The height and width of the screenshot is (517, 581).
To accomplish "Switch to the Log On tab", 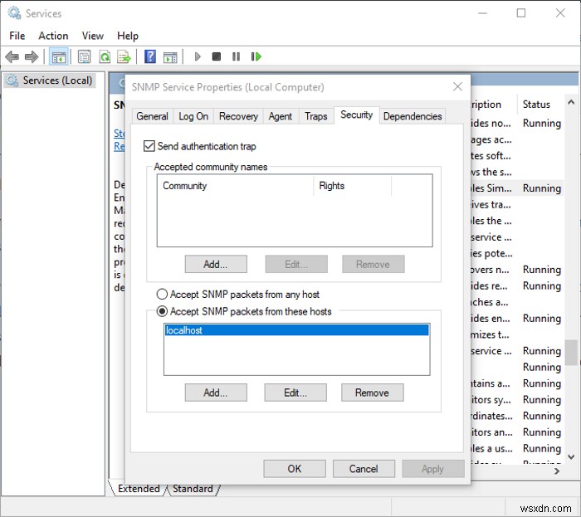I will [x=193, y=116].
